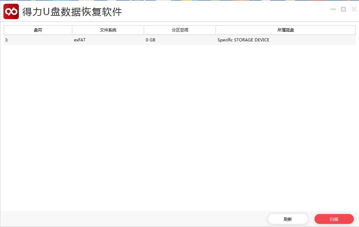Click the 所属磁盘 column header
The height and width of the screenshot is (227, 359).
point(285,30)
